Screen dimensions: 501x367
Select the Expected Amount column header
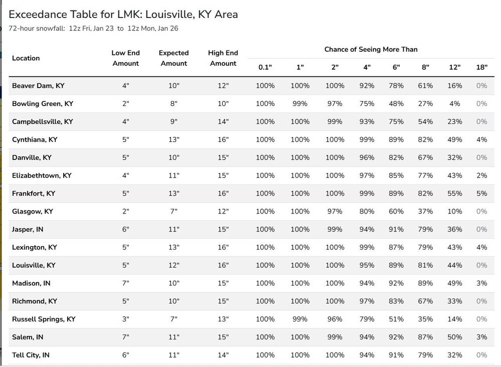click(x=174, y=58)
